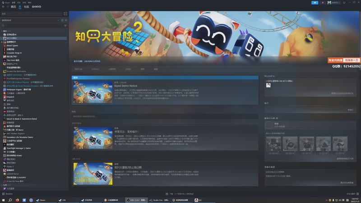This screenshot has height=203, width=361.
Task: Click the activity status input field
Action: [x=165, y=116]
